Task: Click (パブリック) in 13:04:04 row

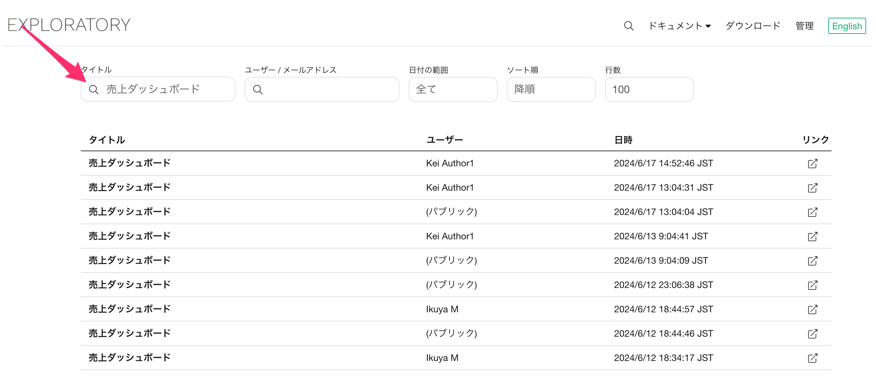Action: [x=451, y=212]
